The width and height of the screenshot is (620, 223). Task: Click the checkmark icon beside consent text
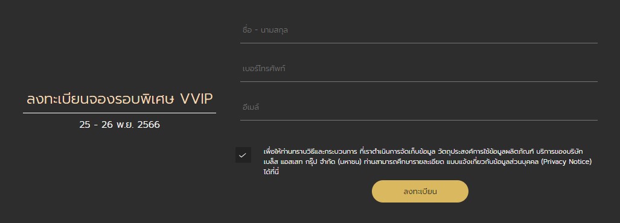[x=243, y=155]
